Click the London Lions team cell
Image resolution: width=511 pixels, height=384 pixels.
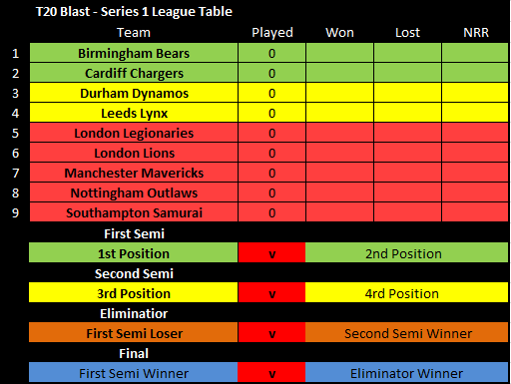pos(134,153)
